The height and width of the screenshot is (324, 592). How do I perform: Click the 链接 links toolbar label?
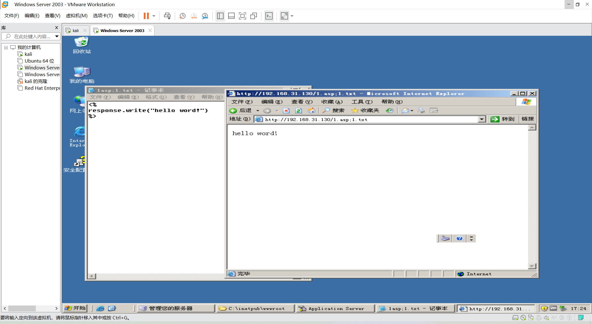tap(528, 119)
